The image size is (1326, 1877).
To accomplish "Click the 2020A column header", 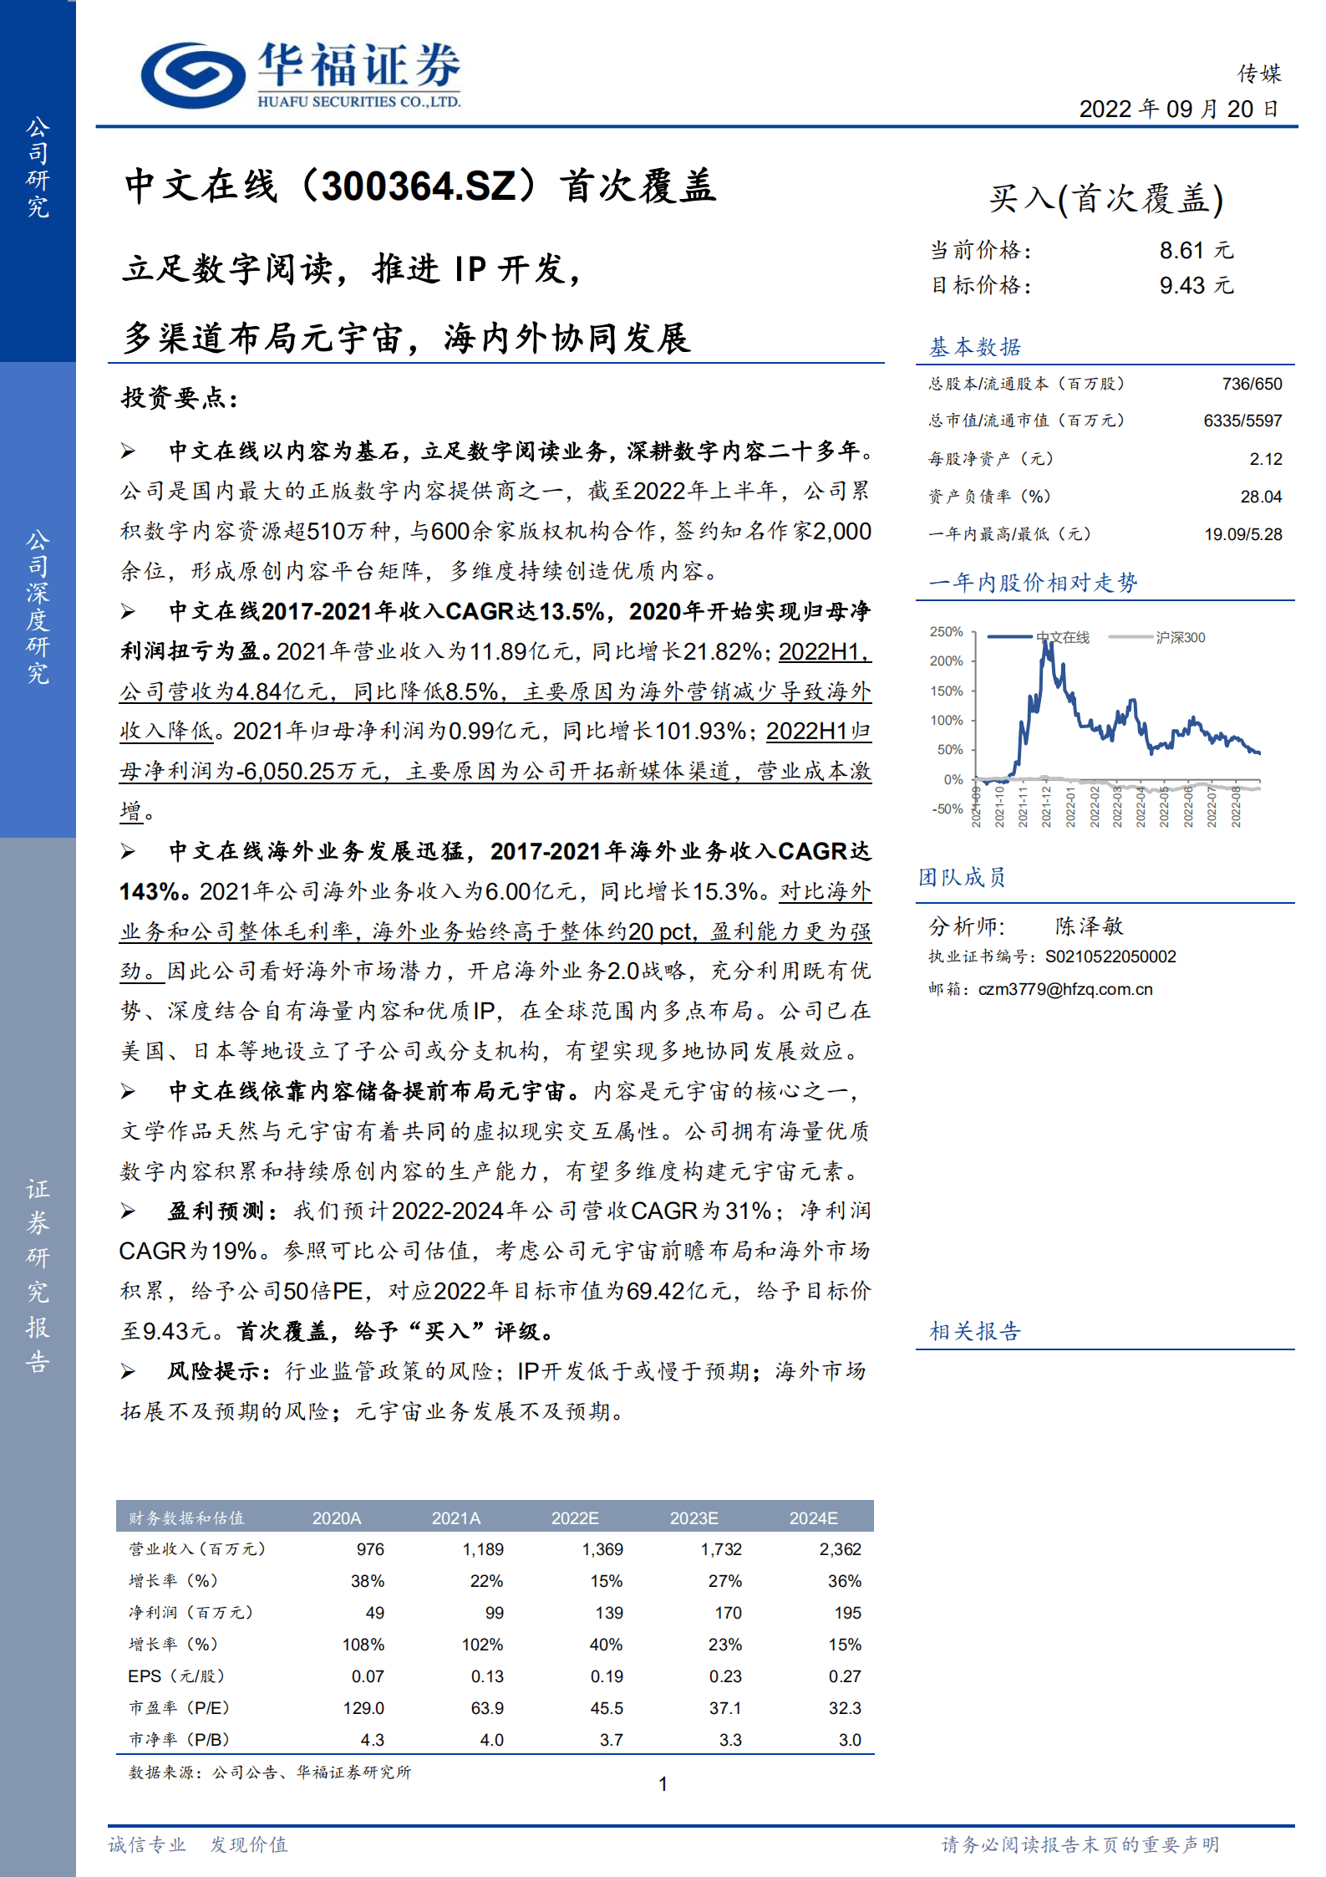I will [337, 1517].
